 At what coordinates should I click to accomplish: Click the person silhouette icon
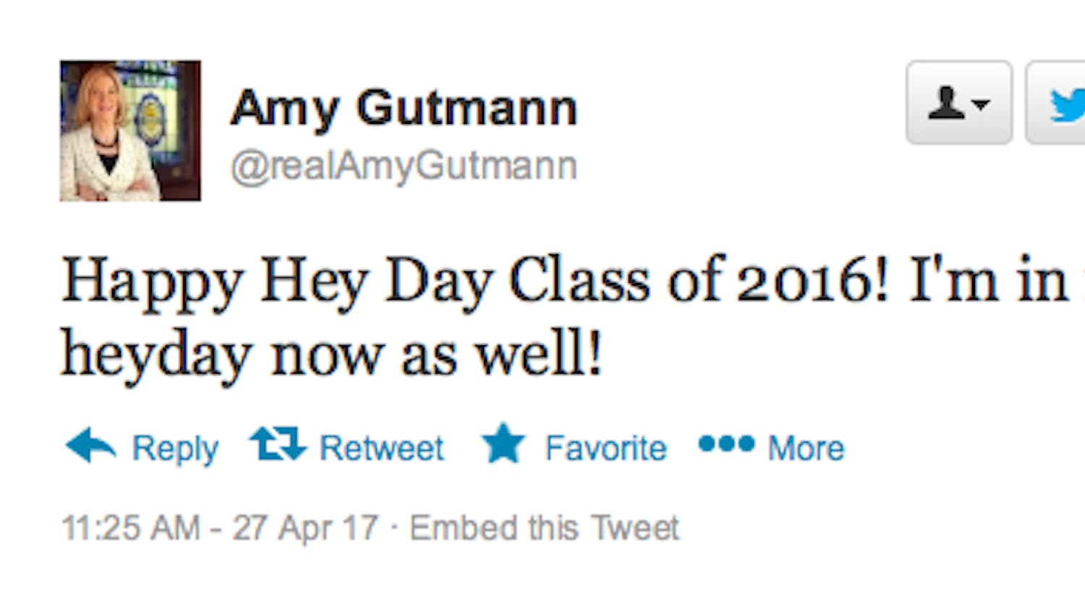coord(946,103)
